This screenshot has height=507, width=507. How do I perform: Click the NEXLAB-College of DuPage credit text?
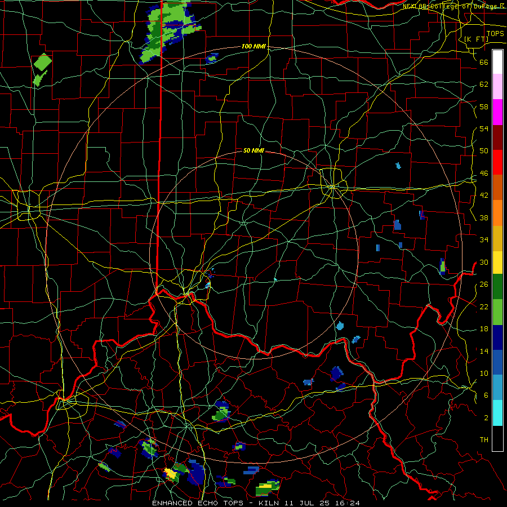click(x=453, y=6)
